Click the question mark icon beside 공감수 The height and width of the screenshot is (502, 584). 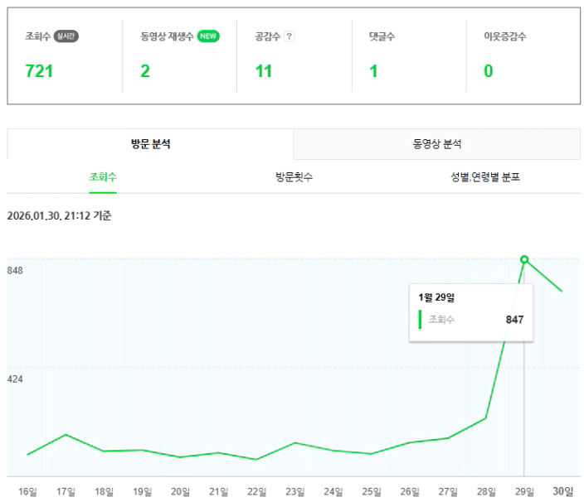tap(289, 36)
